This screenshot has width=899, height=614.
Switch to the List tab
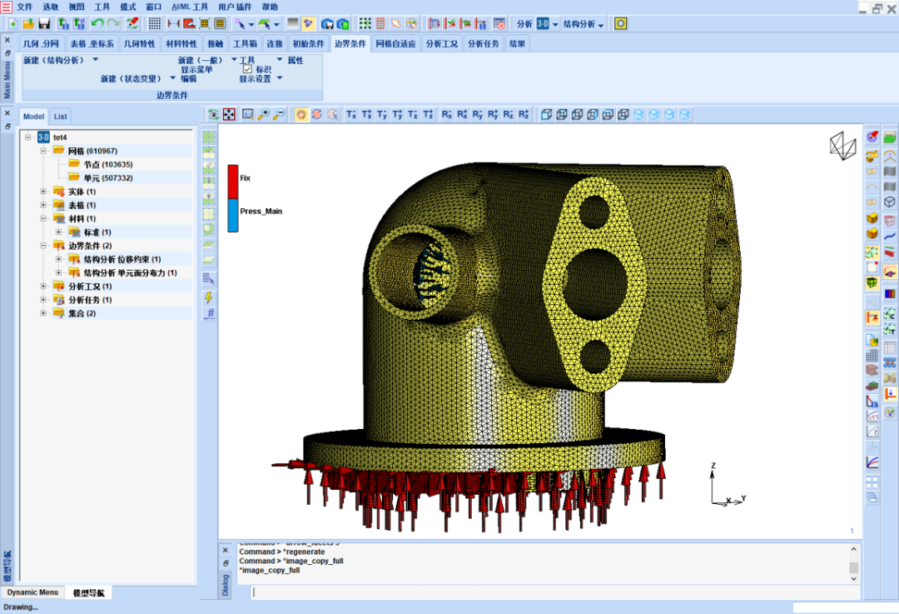(60, 117)
